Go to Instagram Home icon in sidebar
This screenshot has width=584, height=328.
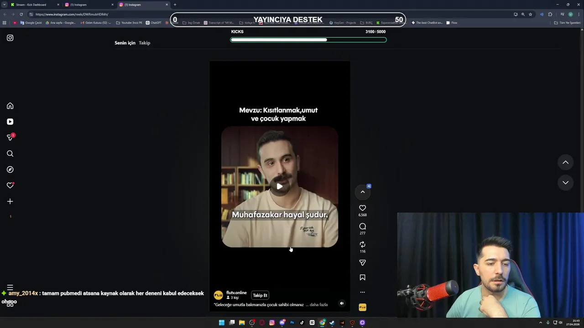(x=10, y=106)
